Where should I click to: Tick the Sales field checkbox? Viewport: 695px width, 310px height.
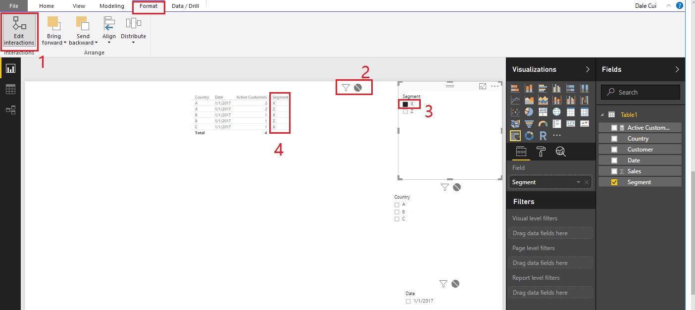614,171
